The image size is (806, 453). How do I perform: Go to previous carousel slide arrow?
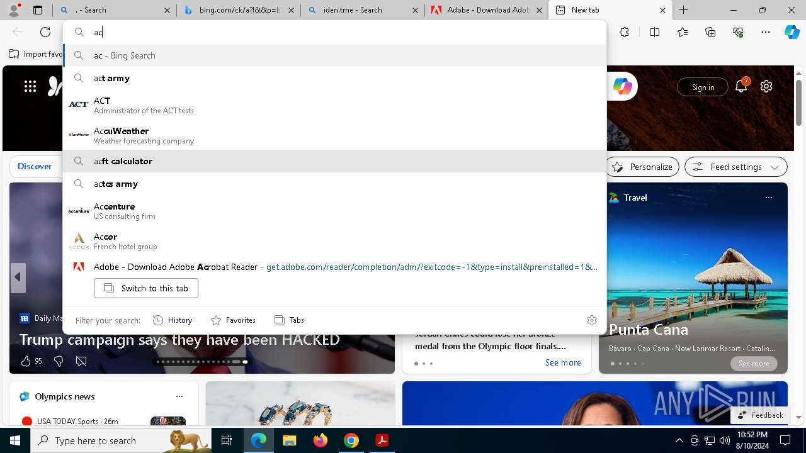[18, 277]
